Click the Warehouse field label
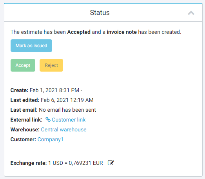 (25, 129)
